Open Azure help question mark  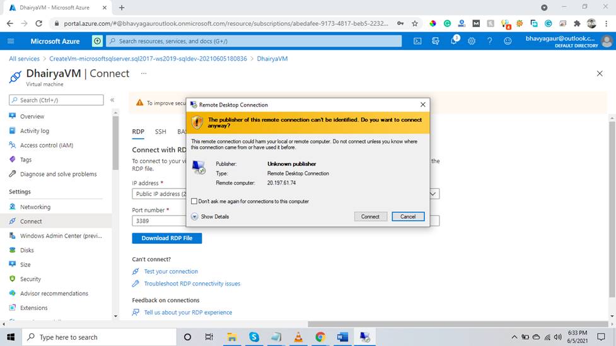coord(489,41)
